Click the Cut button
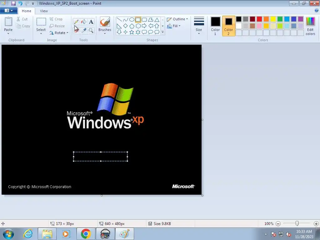The image size is (320, 240). [x=22, y=19]
